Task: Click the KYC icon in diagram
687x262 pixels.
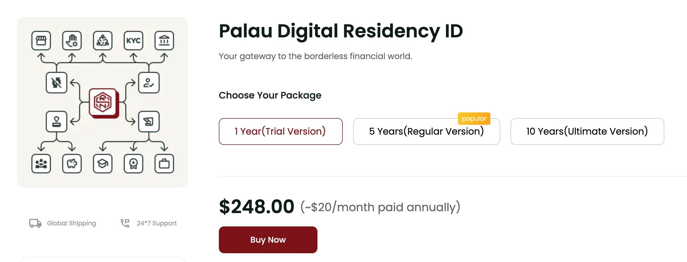Action: point(133,41)
